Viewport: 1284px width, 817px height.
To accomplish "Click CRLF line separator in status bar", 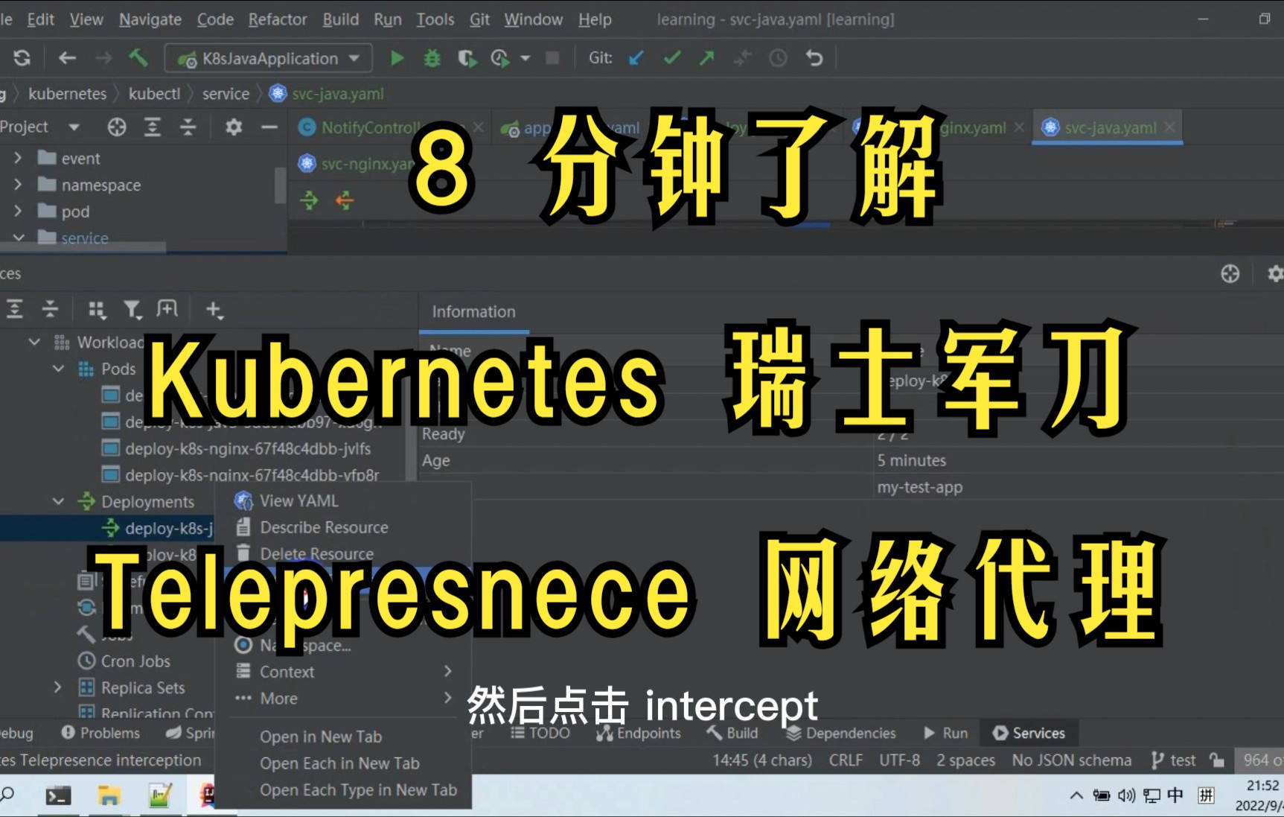I will (x=846, y=760).
